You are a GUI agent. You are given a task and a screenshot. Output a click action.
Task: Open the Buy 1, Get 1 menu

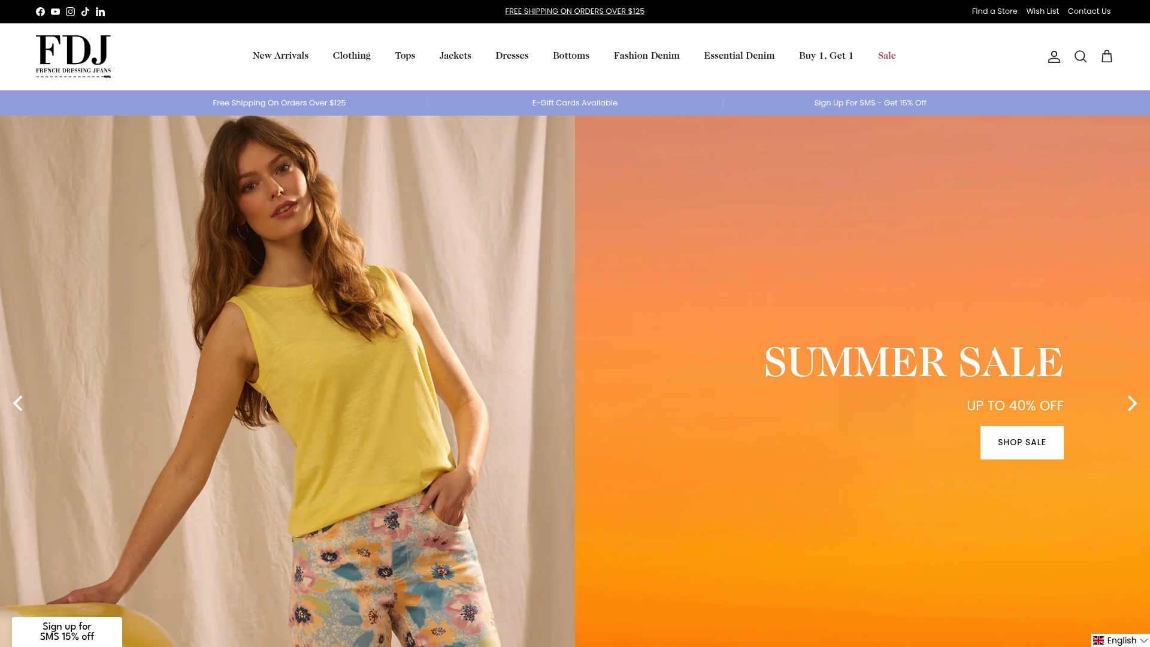826,56
